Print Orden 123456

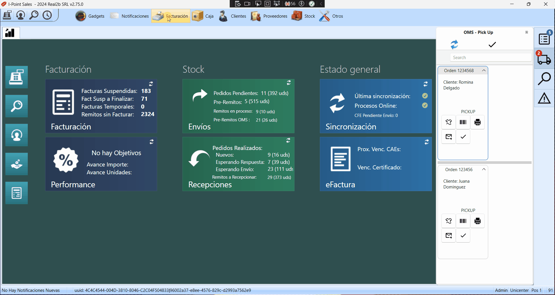(477, 221)
